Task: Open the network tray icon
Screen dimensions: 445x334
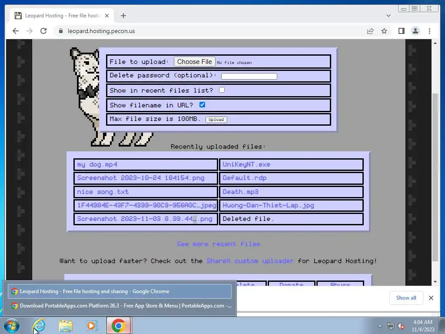Action: (391, 326)
